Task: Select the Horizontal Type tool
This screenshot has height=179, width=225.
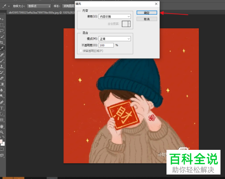Action: click(x=2, y=108)
